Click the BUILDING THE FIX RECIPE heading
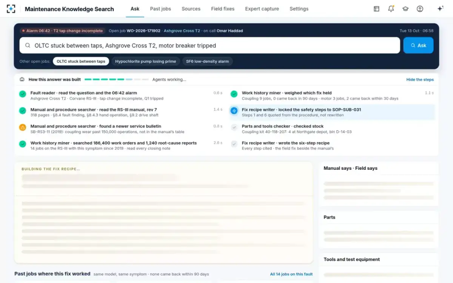The image size is (453, 283). (x=51, y=169)
